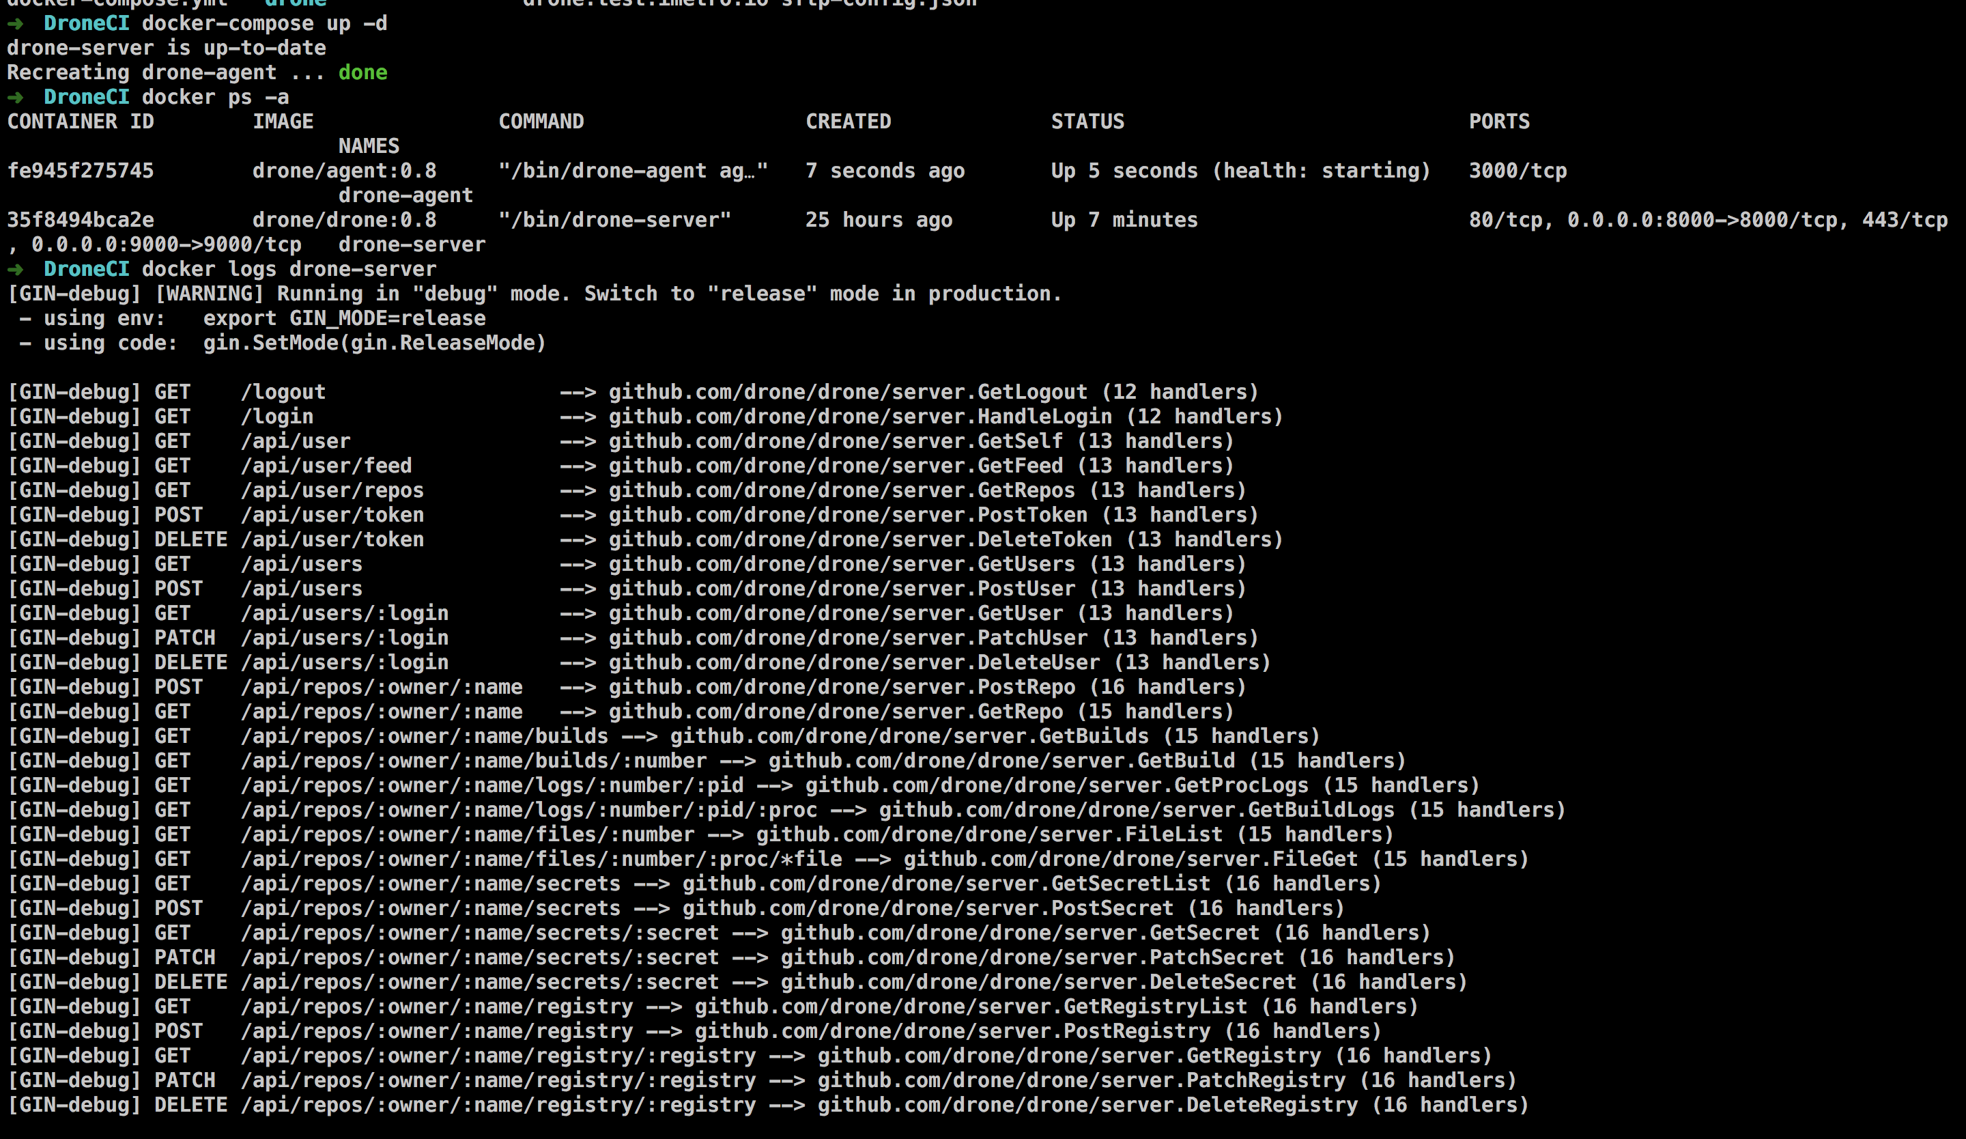
Task: Click the prompt arrow before docker logs command
Action: coord(15,269)
